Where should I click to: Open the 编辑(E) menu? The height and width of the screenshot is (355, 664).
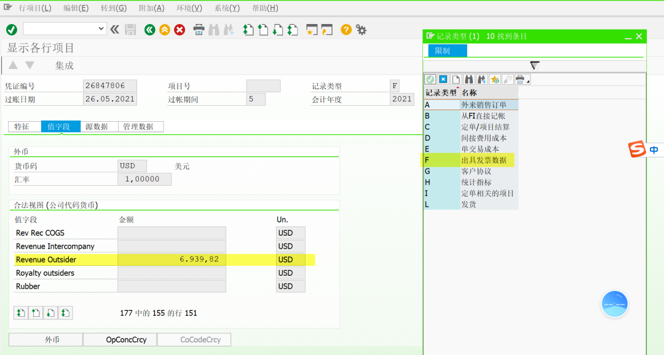click(76, 8)
